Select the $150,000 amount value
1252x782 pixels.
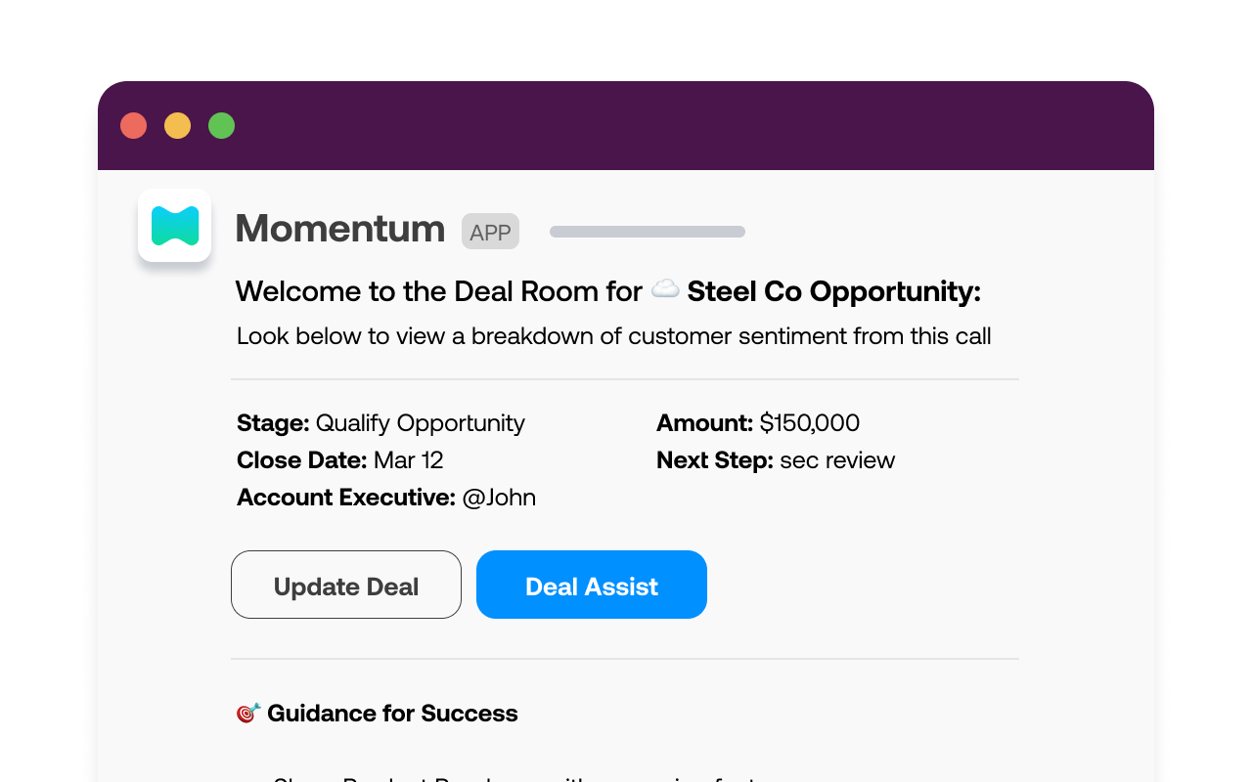point(809,423)
